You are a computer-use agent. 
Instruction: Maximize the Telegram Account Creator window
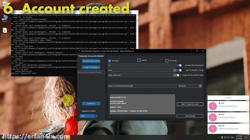[x=197, y=51]
